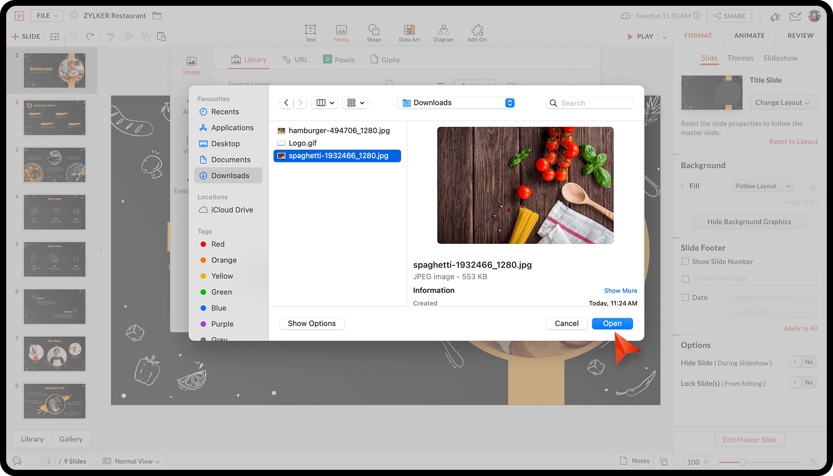Open the Shape tool
Screen dimensions: 833x476
pos(374,30)
